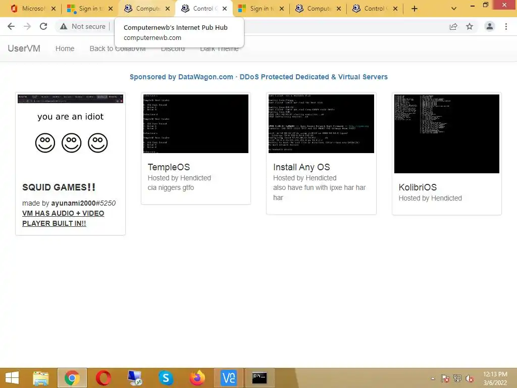Click Hosted by Hendicted under TempleOS

(x=179, y=178)
